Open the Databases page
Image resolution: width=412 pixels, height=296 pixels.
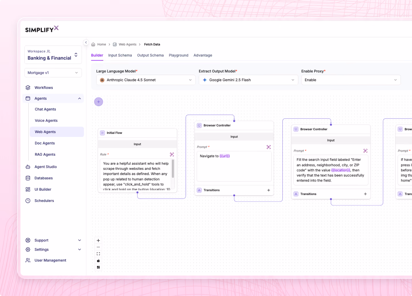(44, 178)
